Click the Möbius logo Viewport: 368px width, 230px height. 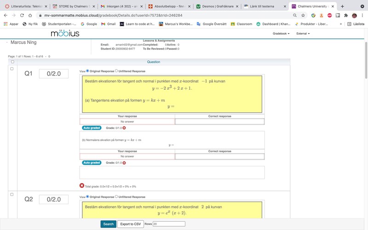65,34
